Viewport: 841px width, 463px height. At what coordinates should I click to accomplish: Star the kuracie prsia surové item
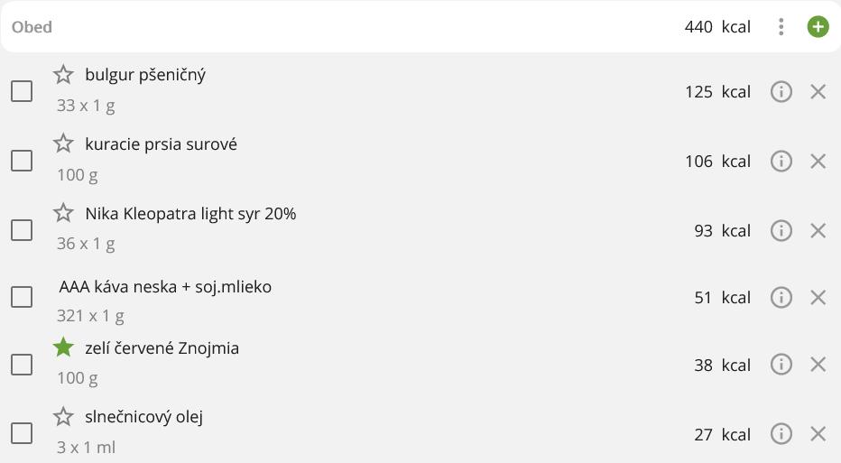pyautogui.click(x=63, y=144)
